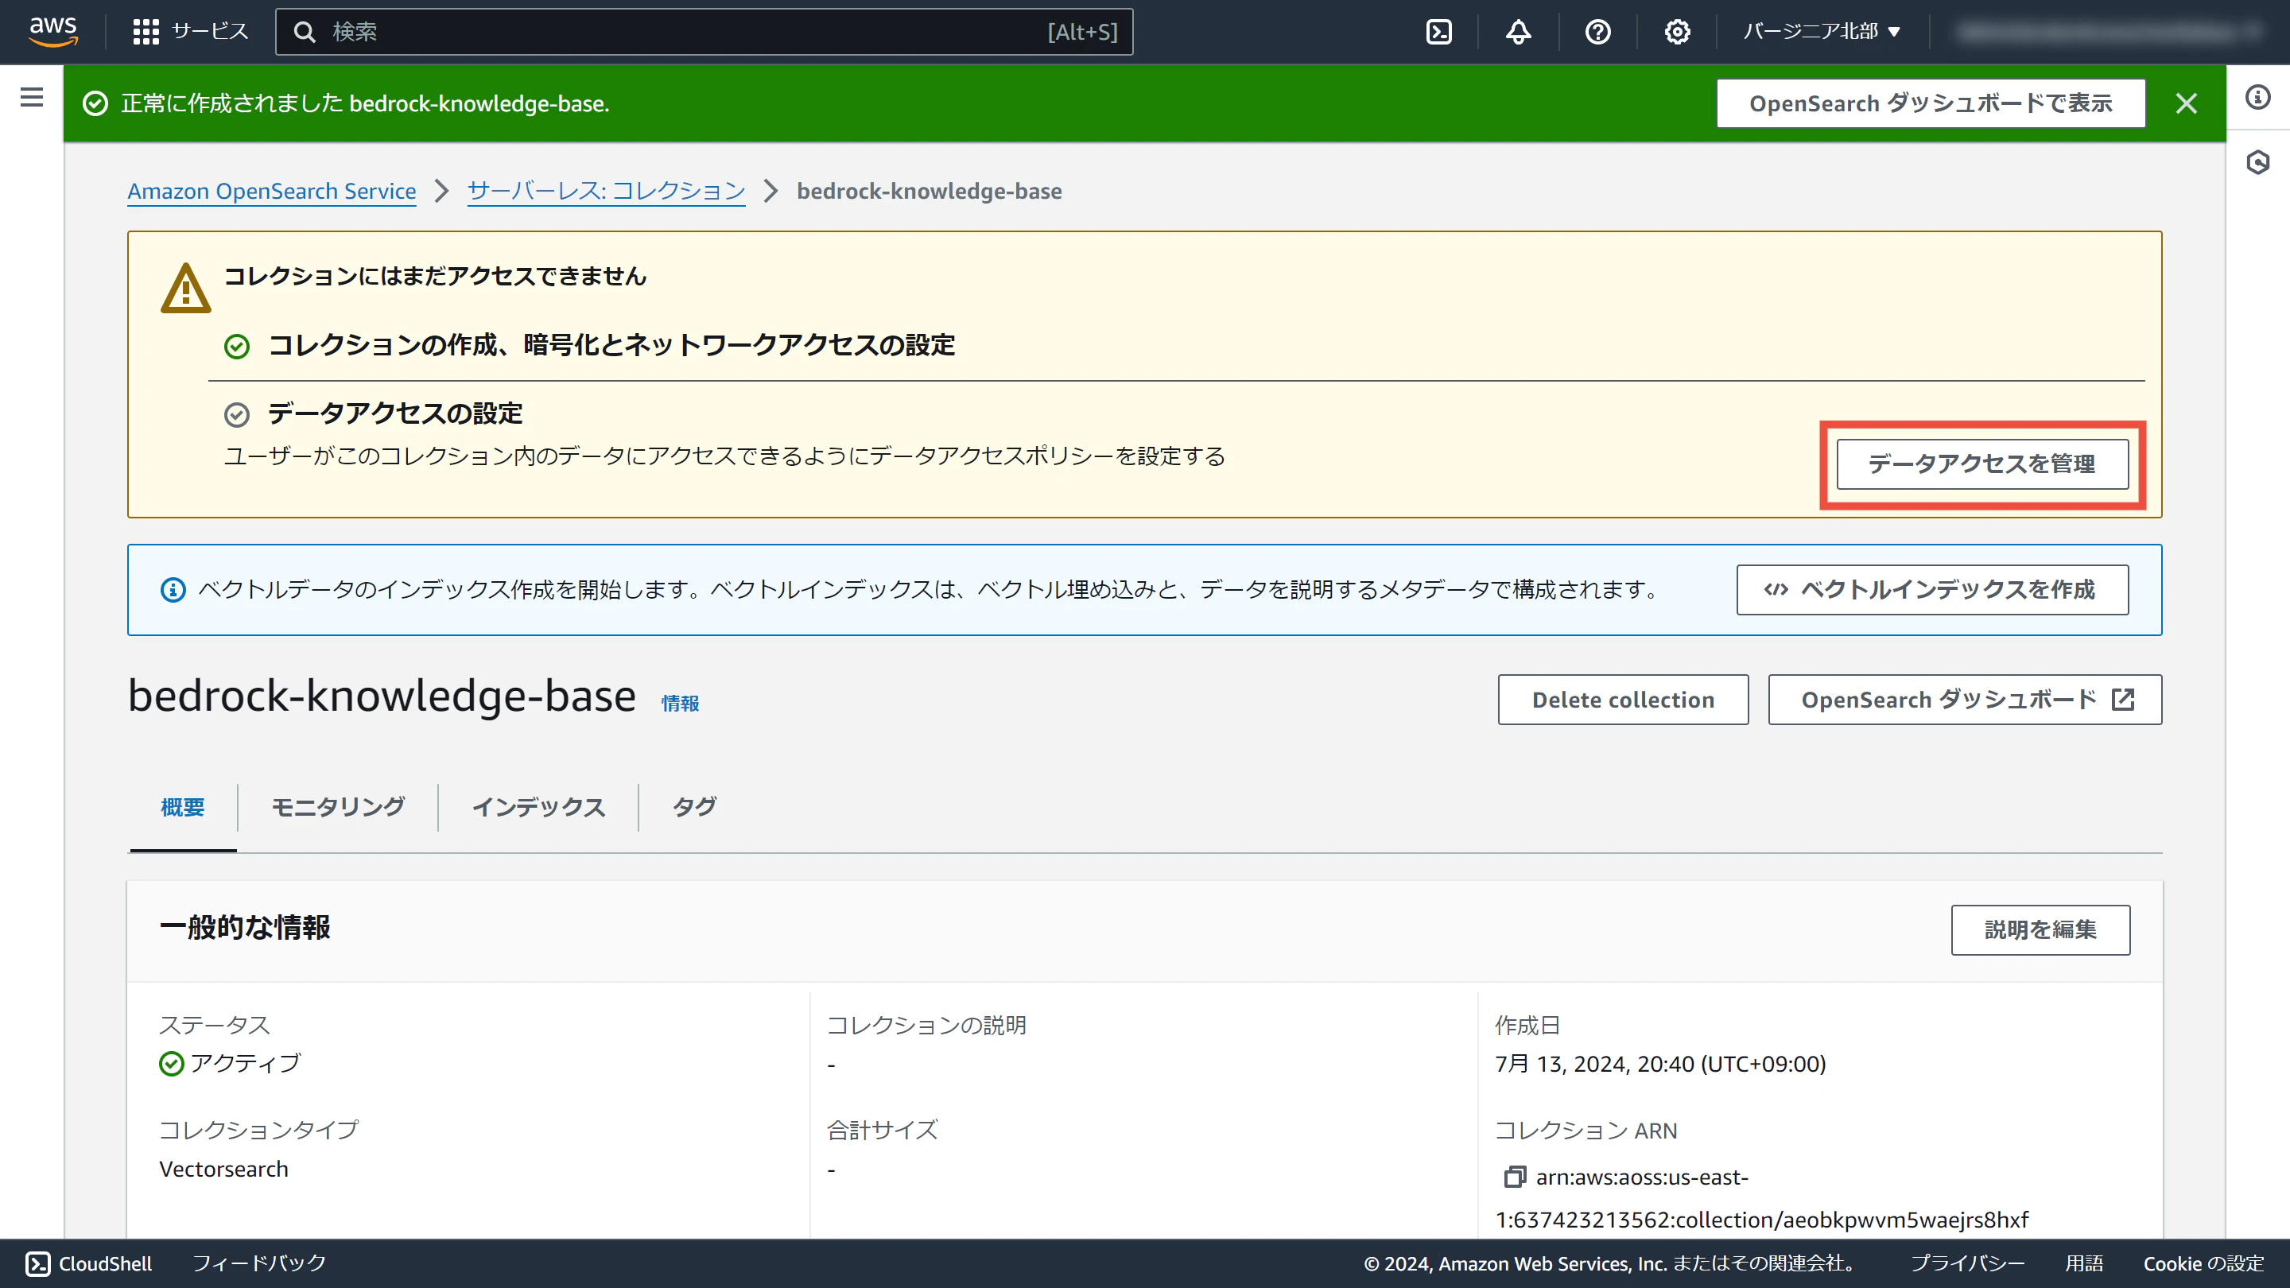Click the 一般的な情報 heading
Image resolution: width=2290 pixels, height=1288 pixels.
[x=246, y=927]
